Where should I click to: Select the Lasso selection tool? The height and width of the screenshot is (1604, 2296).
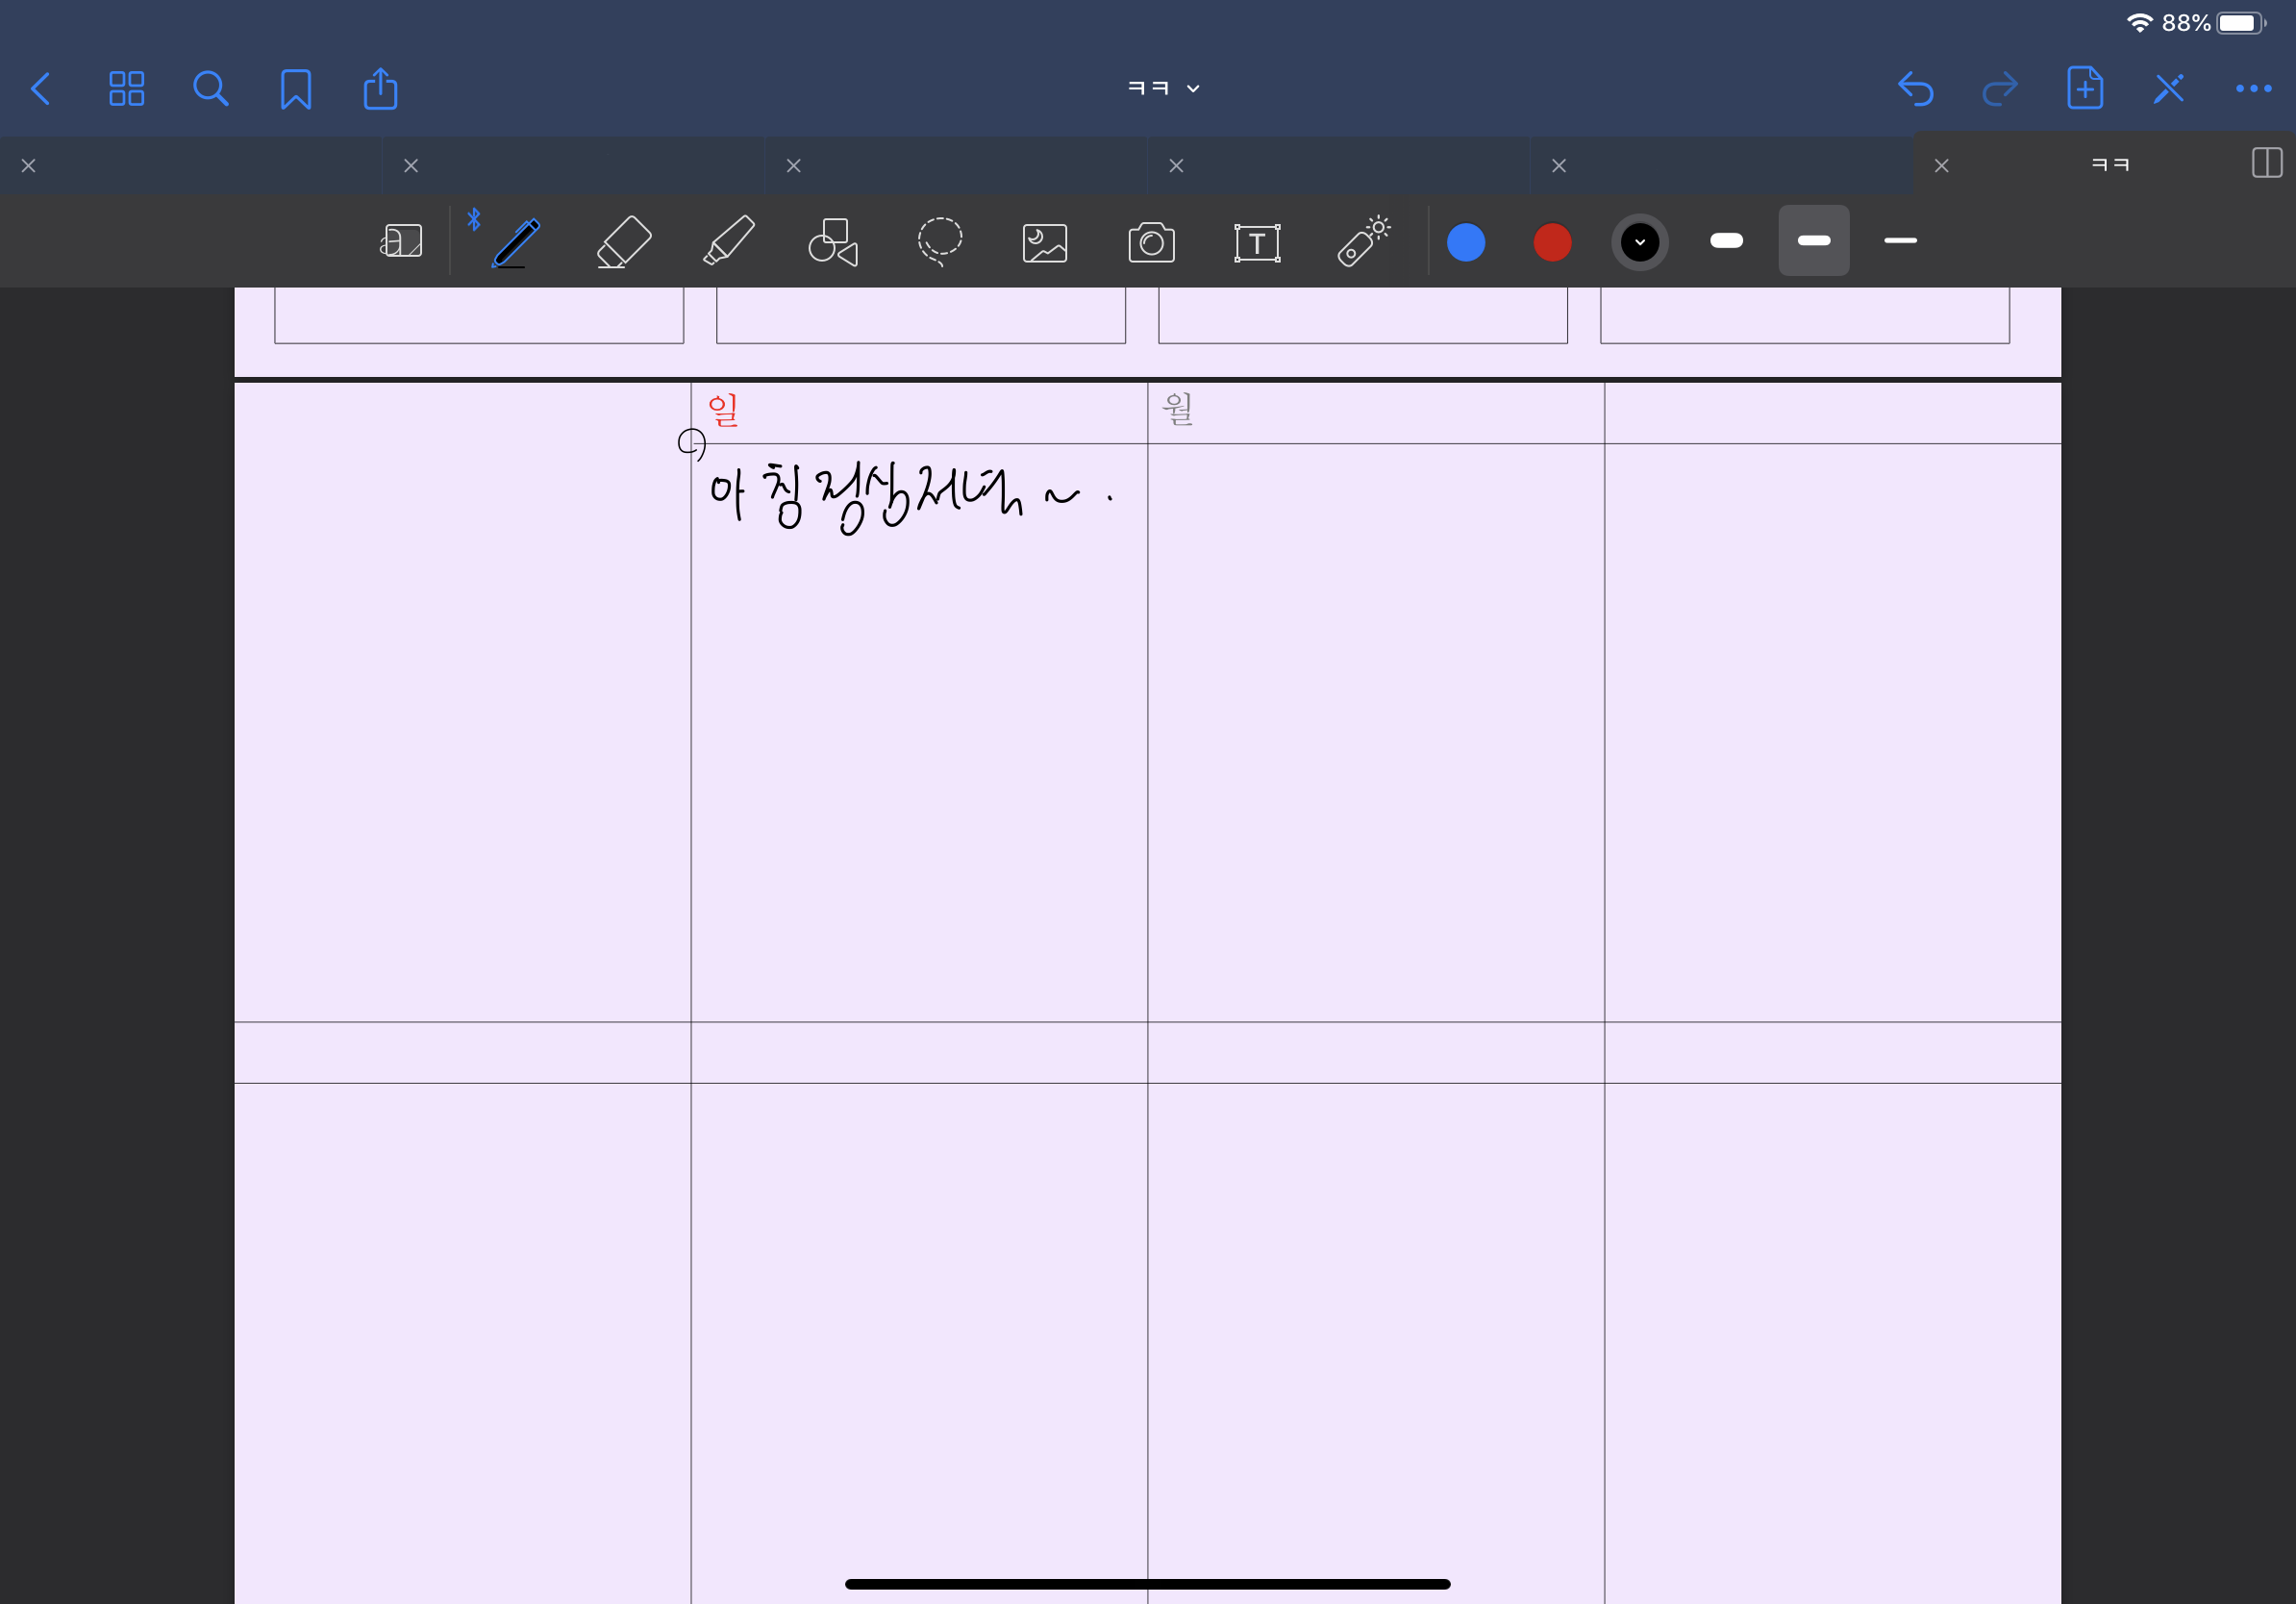click(939, 242)
